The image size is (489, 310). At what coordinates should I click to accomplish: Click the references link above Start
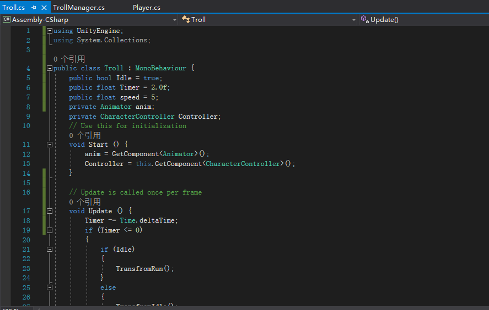[85, 135]
